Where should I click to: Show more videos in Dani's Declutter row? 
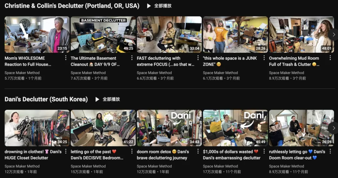point(334,128)
